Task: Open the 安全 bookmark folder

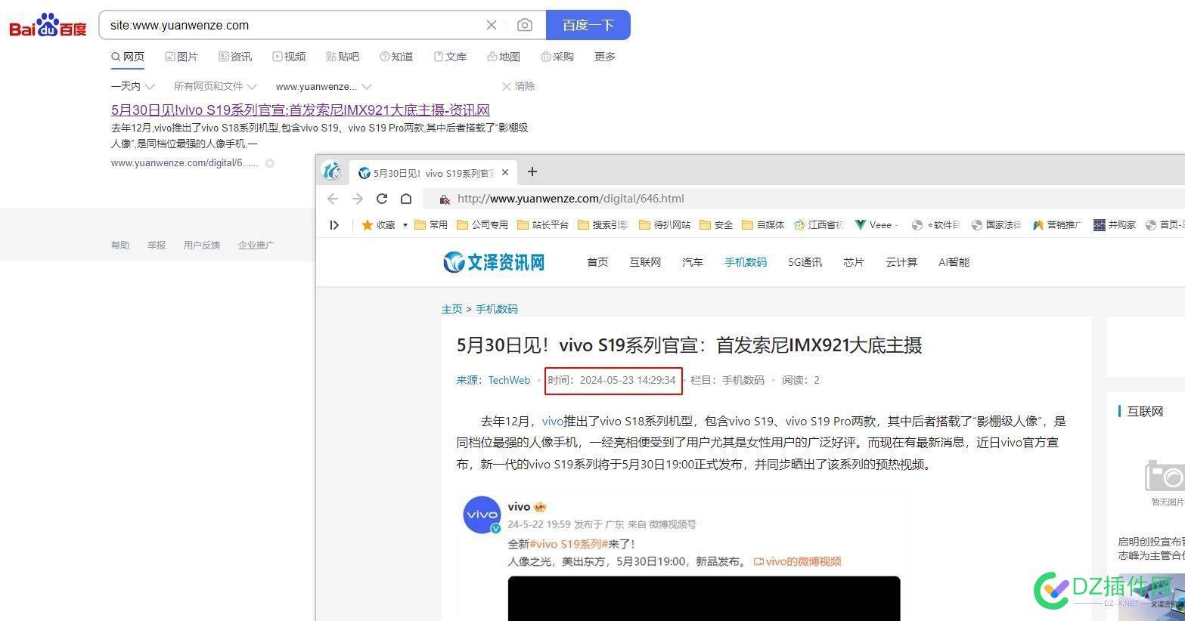Action: 716,224
